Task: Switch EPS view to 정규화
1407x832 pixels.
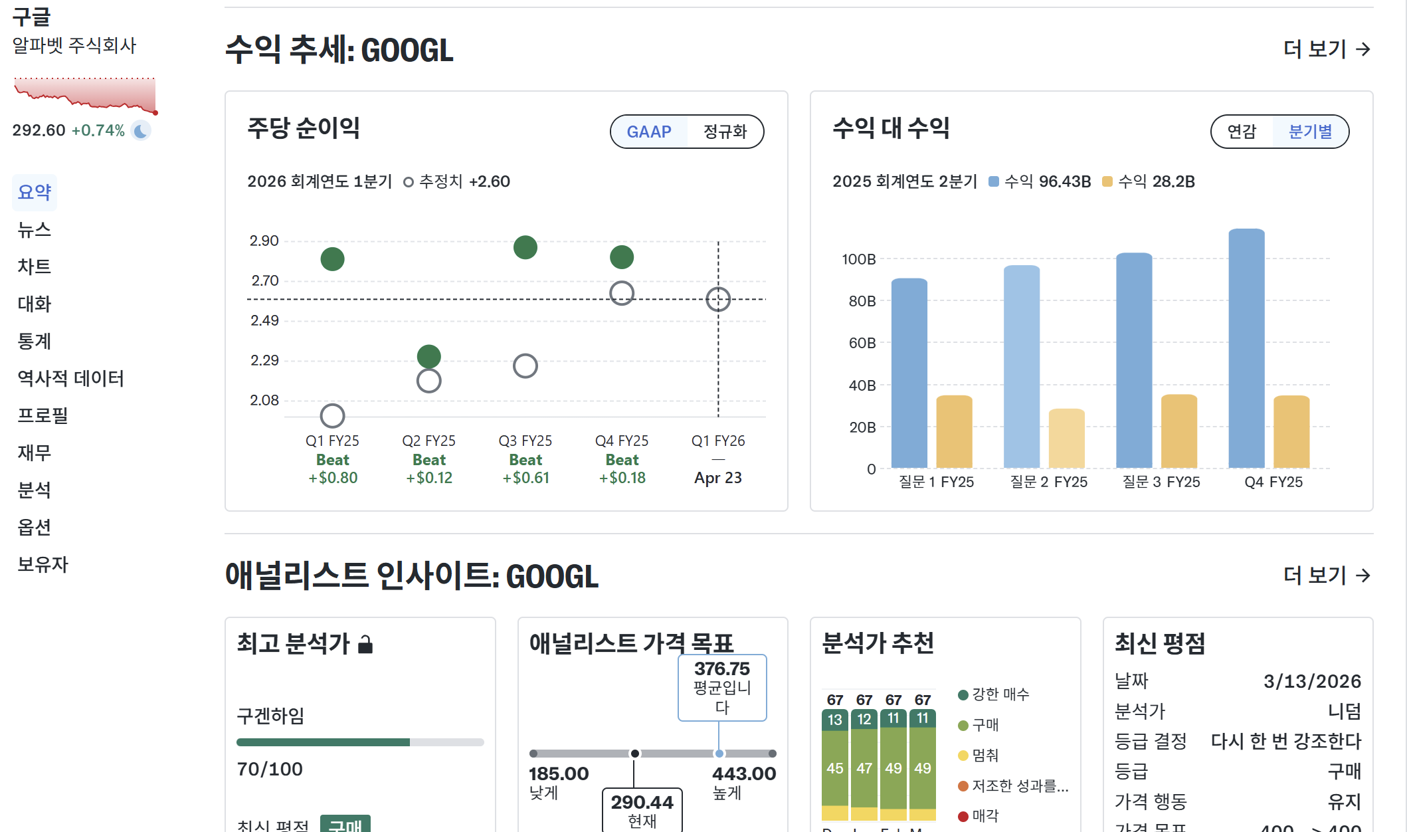Action: pyautogui.click(x=725, y=132)
